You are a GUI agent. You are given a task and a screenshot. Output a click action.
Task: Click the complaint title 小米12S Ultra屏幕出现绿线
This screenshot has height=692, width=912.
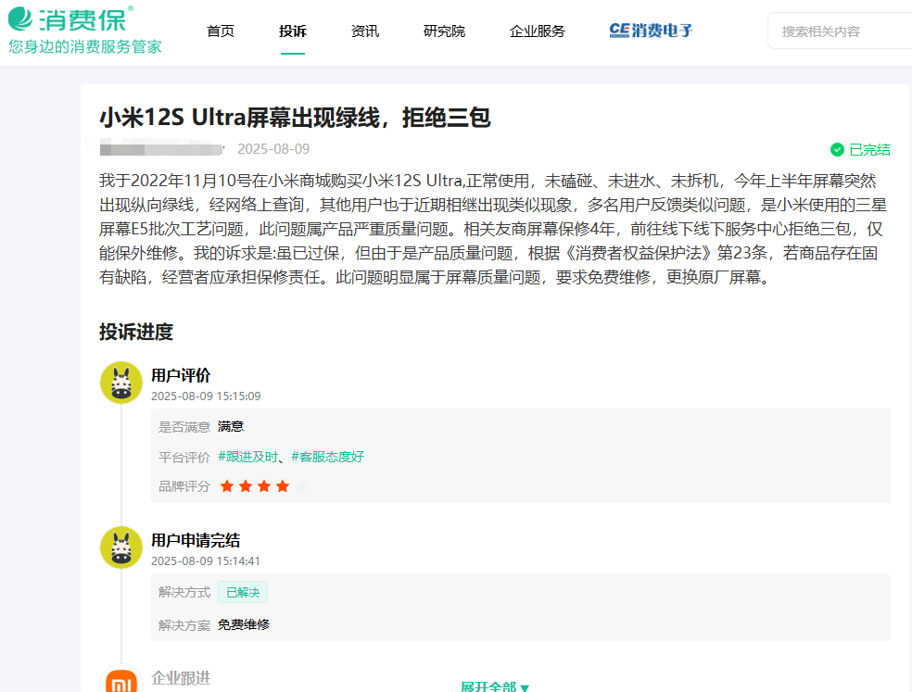pos(295,118)
